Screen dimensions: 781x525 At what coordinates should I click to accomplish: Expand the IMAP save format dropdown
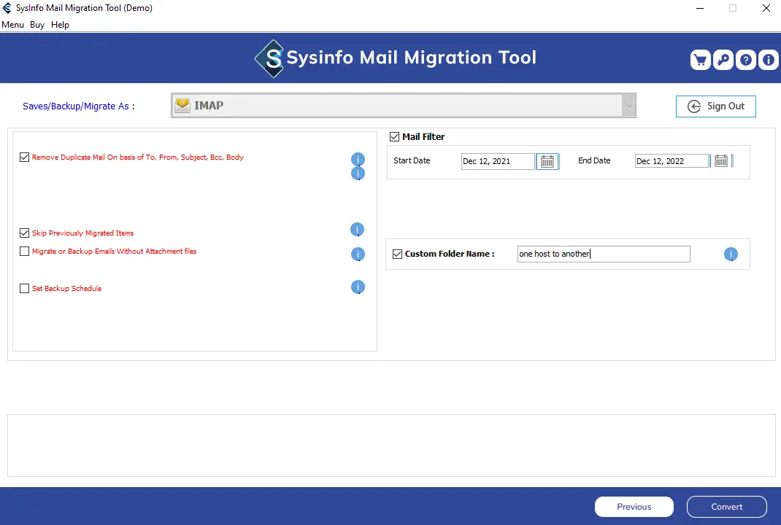[628, 106]
